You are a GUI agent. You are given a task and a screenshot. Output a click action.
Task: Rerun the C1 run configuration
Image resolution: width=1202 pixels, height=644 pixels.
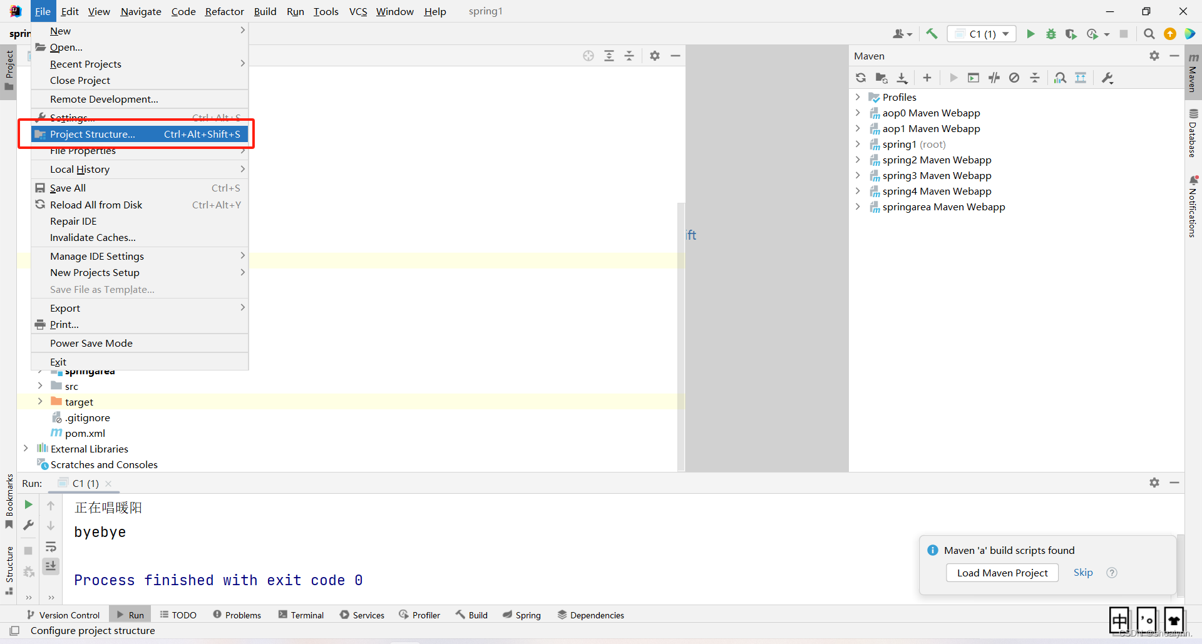tap(28, 504)
